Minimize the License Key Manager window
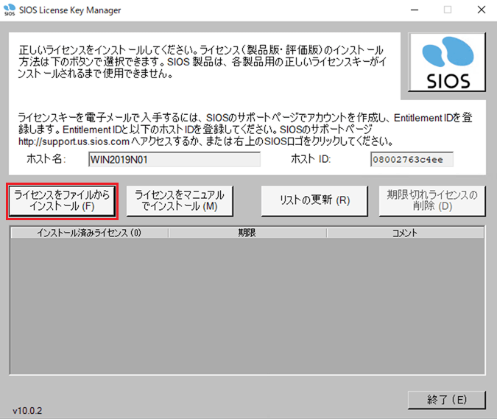Viewport: 497px width, 419px height. (x=415, y=10)
